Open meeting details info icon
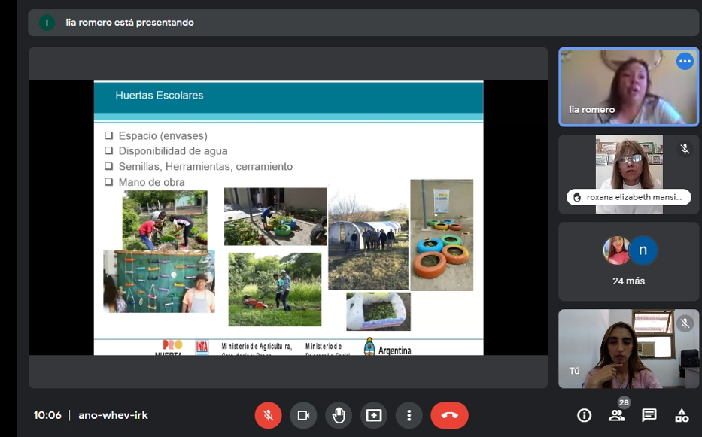The width and height of the screenshot is (702, 437). [x=584, y=415]
